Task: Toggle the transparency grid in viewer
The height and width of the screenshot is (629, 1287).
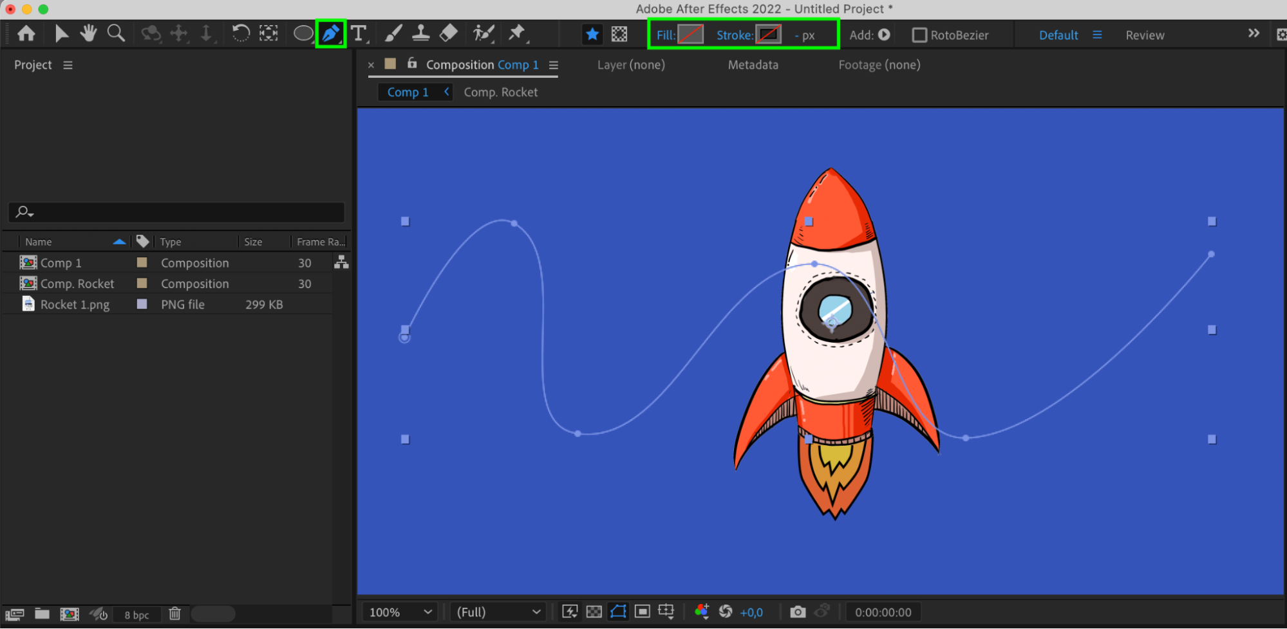Action: click(x=594, y=612)
